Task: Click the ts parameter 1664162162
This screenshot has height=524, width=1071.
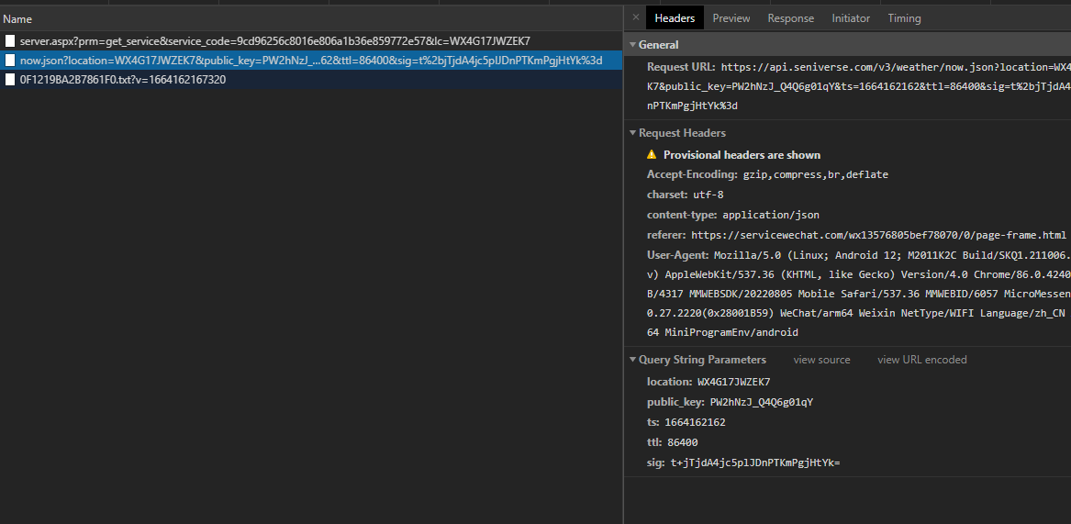Action: 695,422
